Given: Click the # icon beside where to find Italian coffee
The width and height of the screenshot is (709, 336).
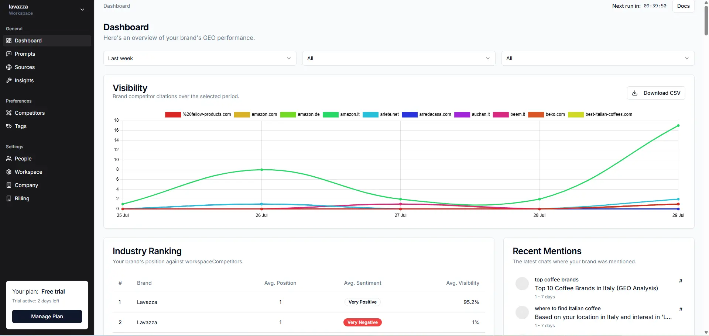Looking at the screenshot, I should tap(681, 309).
